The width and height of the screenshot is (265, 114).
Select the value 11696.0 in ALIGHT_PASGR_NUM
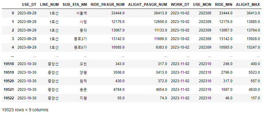[160, 39]
